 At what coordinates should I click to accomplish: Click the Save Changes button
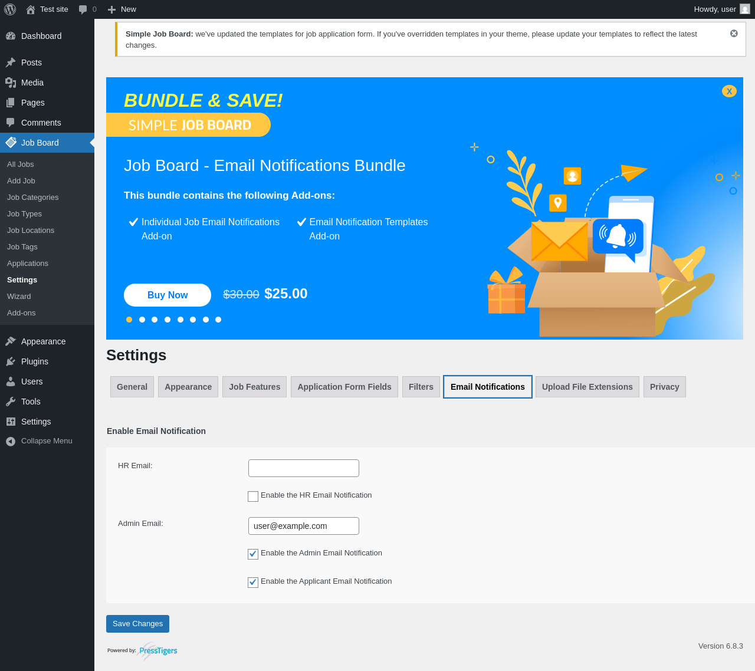(x=137, y=624)
